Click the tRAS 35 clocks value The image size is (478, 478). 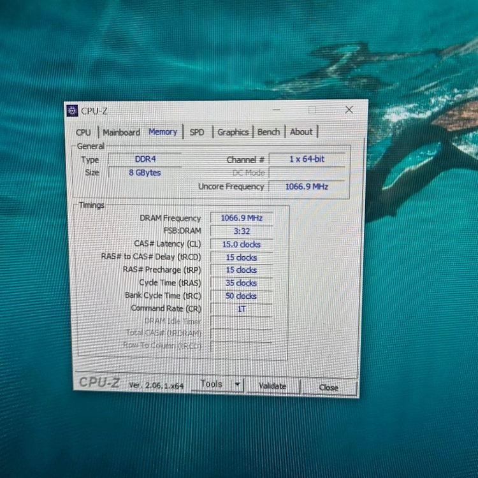[x=242, y=283]
